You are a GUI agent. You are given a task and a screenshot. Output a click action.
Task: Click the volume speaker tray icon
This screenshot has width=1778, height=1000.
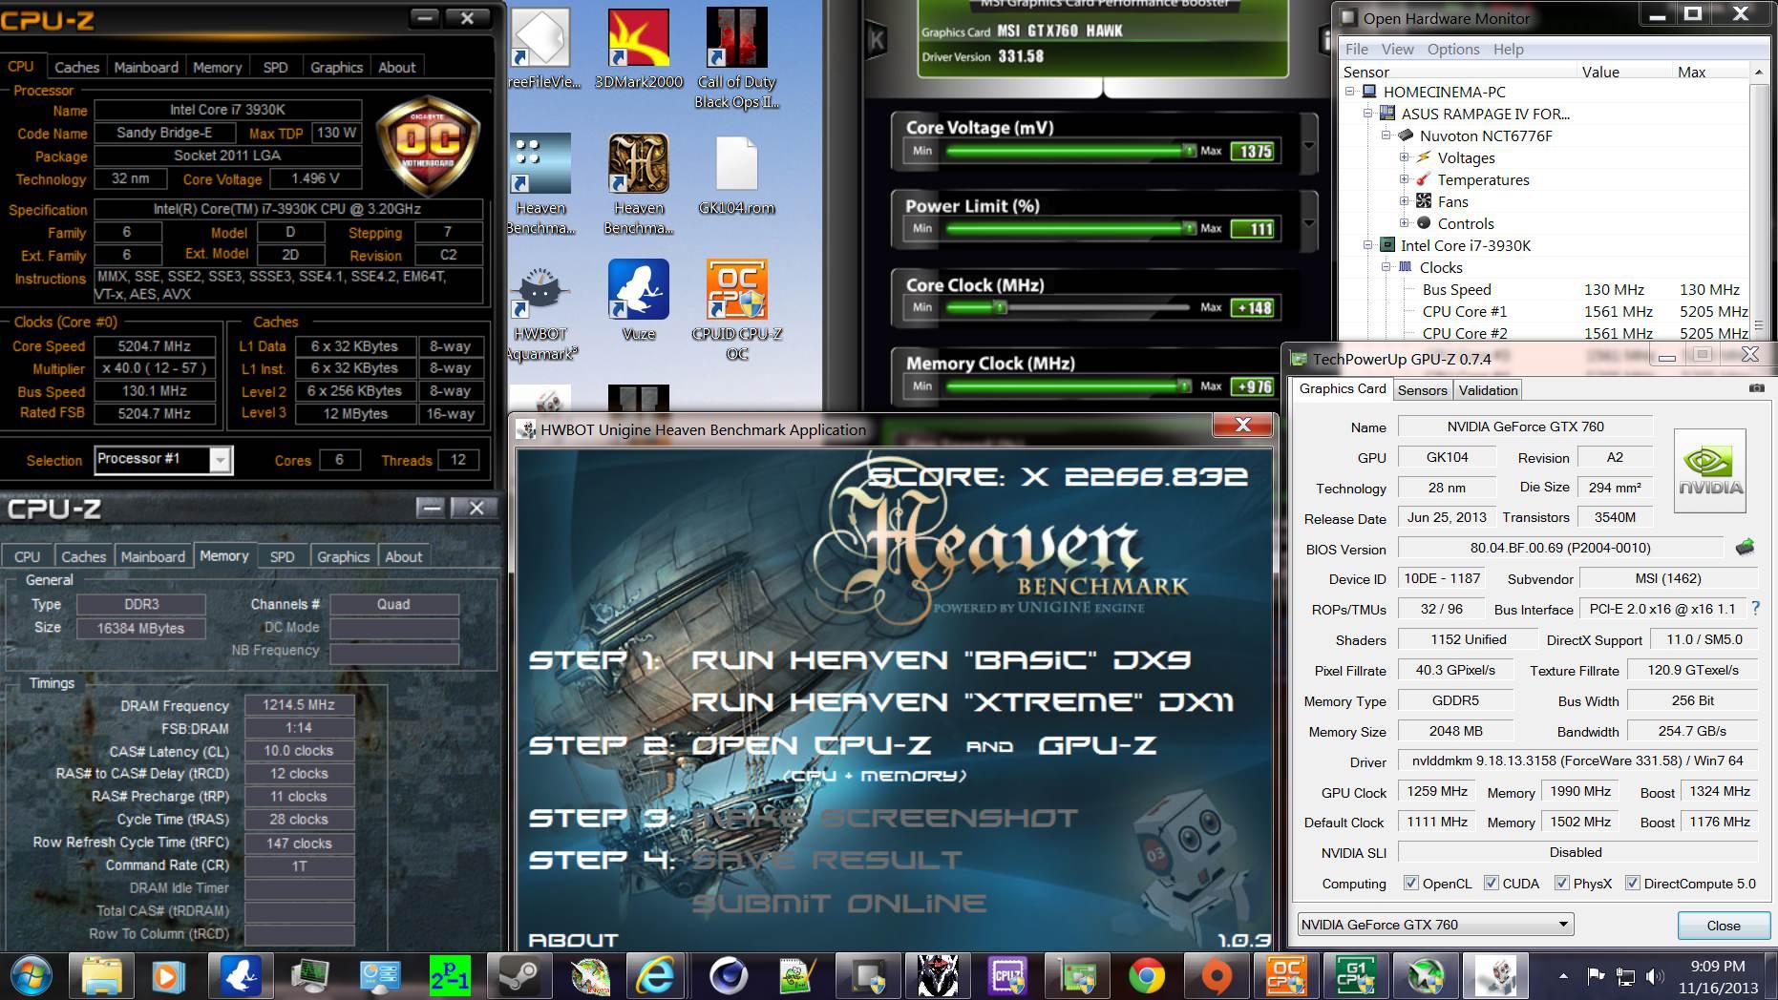(x=1655, y=976)
